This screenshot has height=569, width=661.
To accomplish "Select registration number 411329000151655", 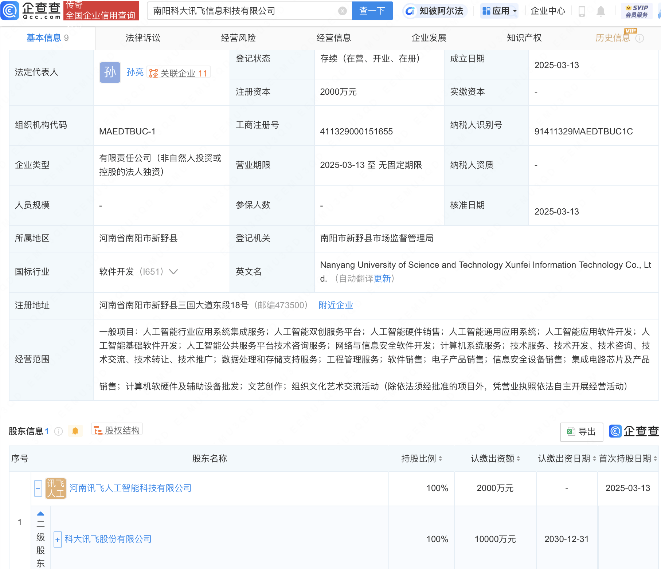I will pyautogui.click(x=356, y=132).
